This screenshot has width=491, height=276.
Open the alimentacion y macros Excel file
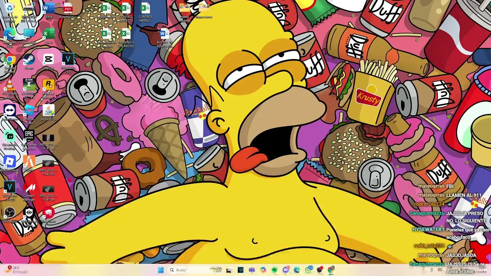[106, 38]
